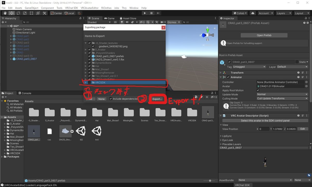Toggle checkbox for CRAD_pat3_0607.prefab
The width and height of the screenshot is (312, 187).
[x=89, y=56]
